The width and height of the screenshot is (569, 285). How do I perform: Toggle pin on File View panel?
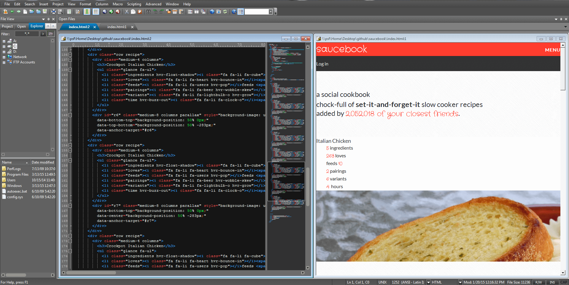coord(48,19)
